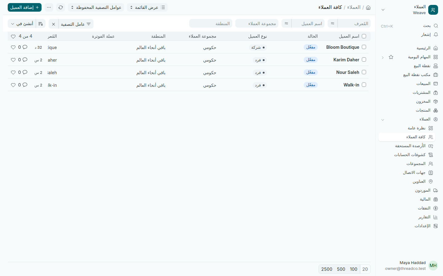Click the comment bubble in Karim Daher row
The width and height of the screenshot is (443, 276).
(x=25, y=60)
